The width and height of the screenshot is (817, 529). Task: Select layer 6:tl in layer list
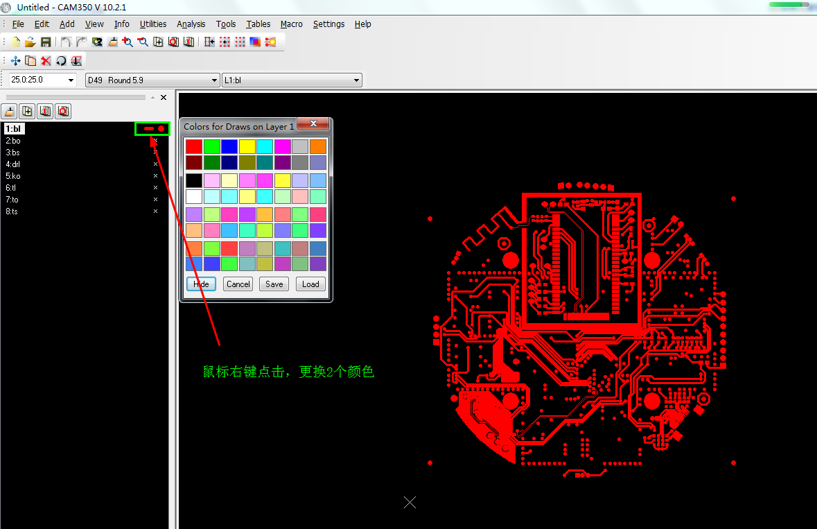11,188
